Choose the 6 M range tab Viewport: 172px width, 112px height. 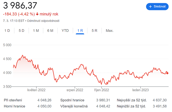(x=50, y=31)
